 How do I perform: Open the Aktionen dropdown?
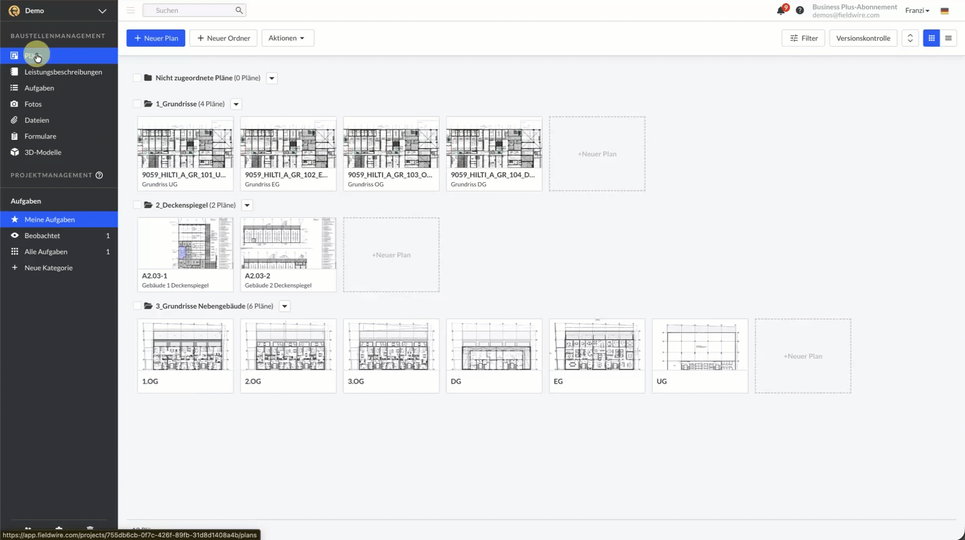click(287, 38)
